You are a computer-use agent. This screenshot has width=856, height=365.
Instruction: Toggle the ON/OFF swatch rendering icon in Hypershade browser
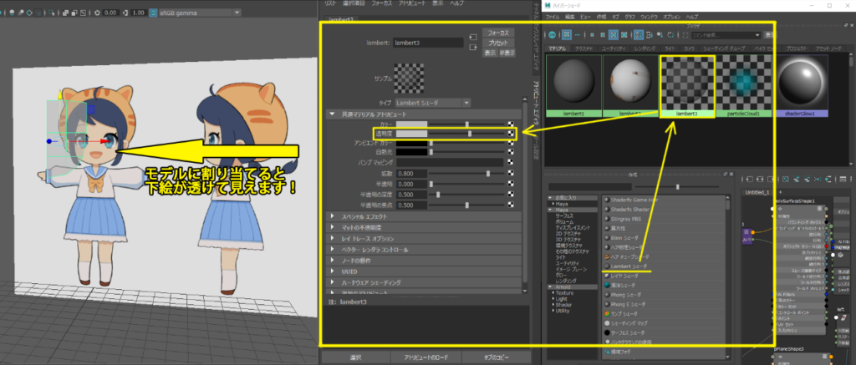pyautogui.click(x=552, y=34)
